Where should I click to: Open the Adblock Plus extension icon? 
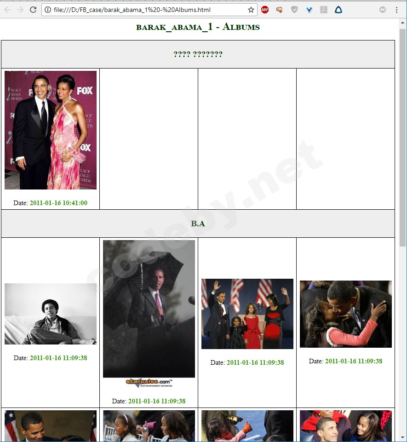click(265, 10)
